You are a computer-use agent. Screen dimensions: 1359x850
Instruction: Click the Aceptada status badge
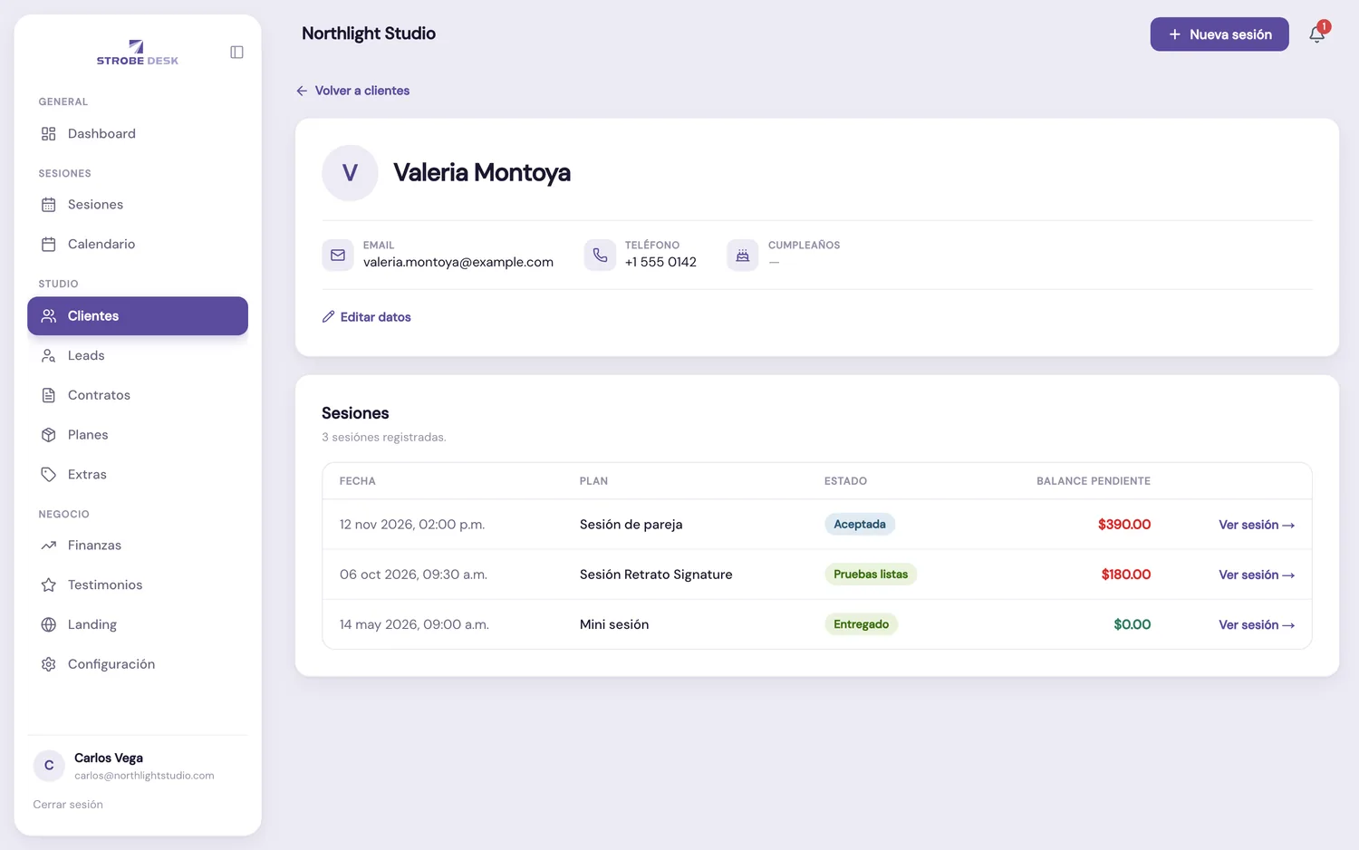[x=860, y=525]
